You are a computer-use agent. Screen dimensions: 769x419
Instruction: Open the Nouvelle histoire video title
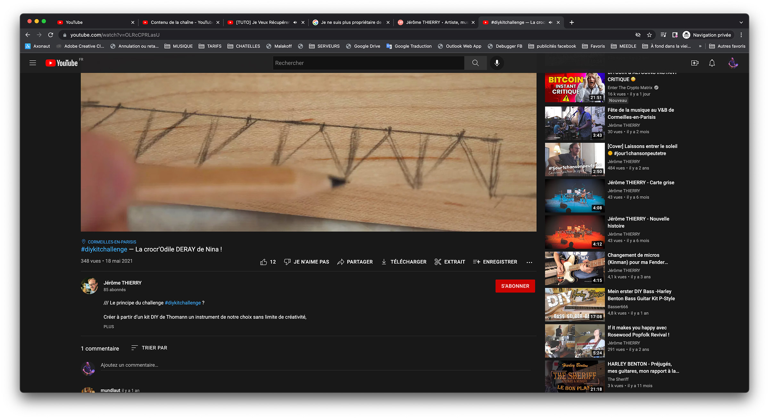tap(638, 222)
